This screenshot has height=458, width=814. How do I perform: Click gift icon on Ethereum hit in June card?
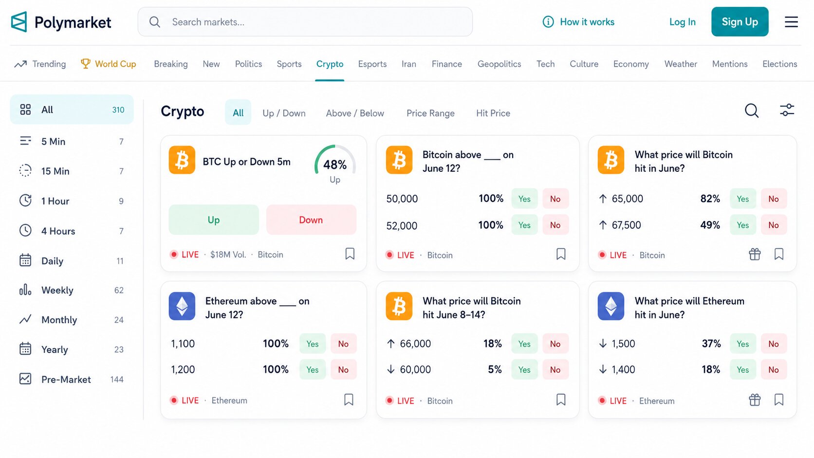tap(755, 400)
